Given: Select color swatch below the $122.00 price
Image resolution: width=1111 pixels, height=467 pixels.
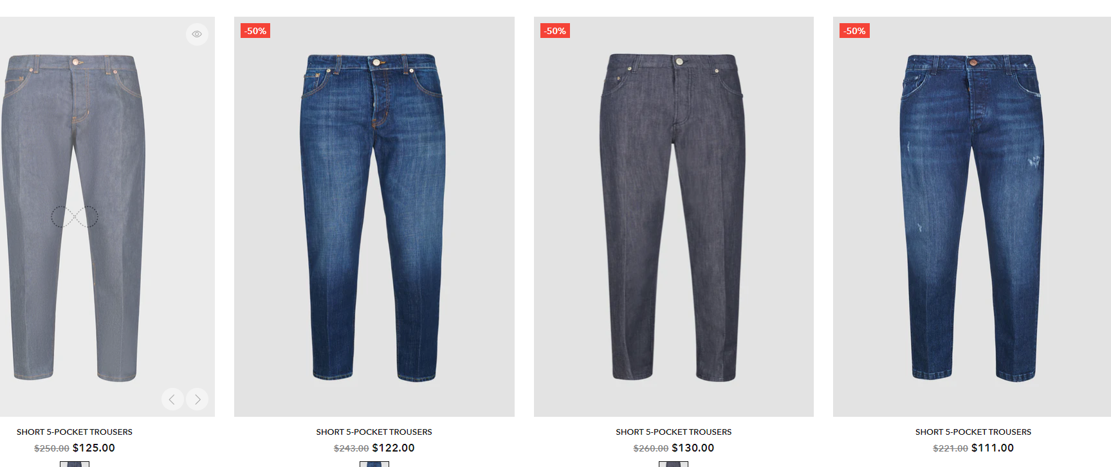Looking at the screenshot, I should pyautogui.click(x=374, y=464).
